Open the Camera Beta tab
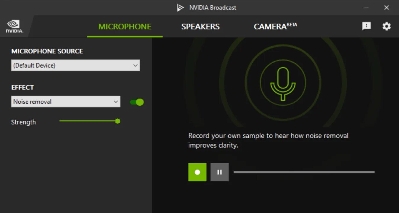 (275, 26)
